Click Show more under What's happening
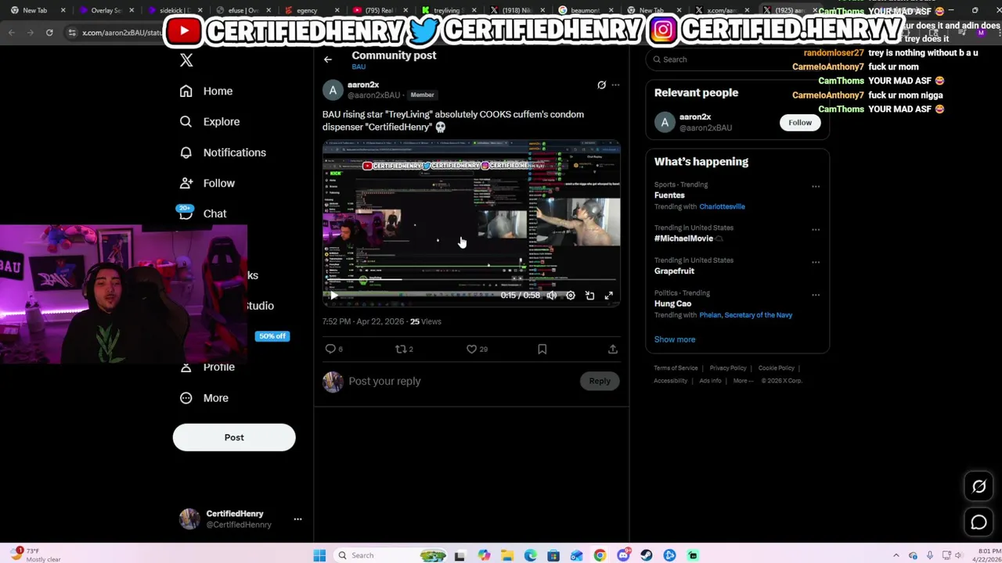Screen dimensions: 1002x563 click(675, 340)
